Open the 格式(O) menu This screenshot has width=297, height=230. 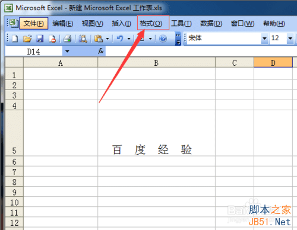[x=151, y=23]
